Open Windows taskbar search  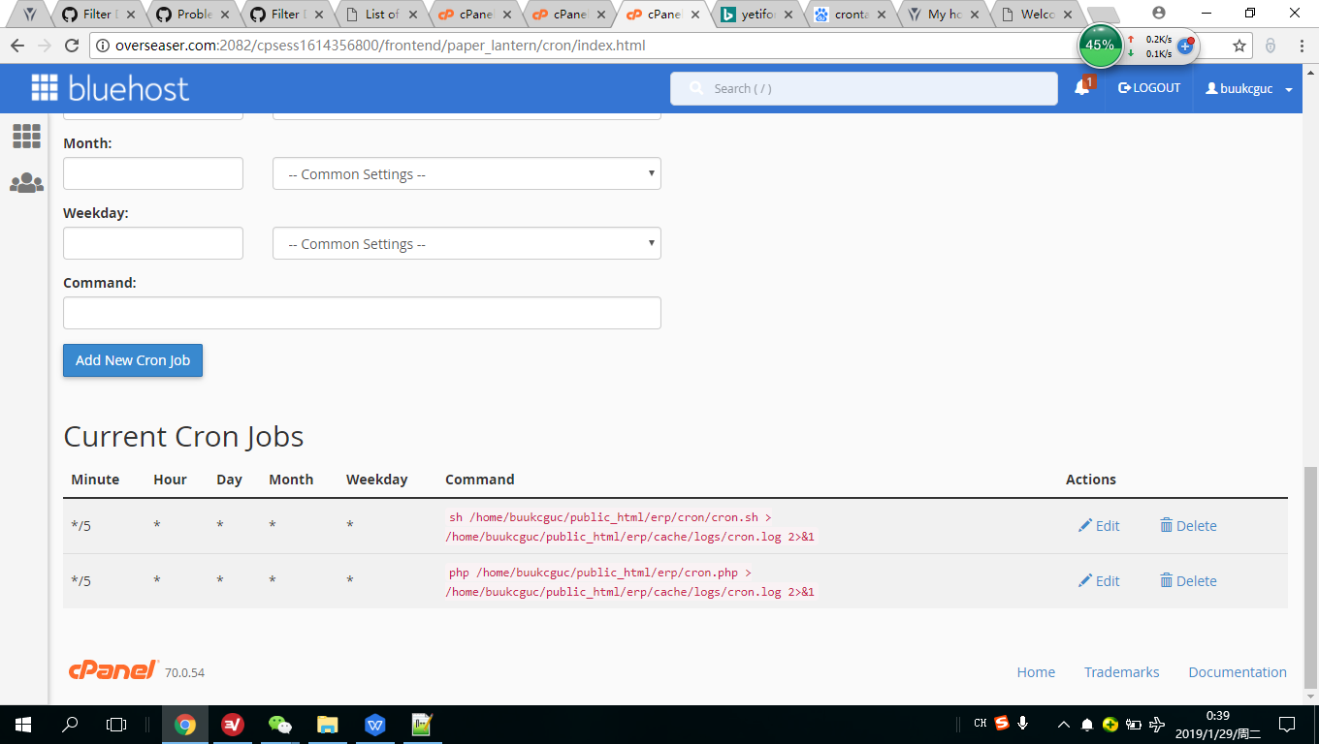(70, 724)
